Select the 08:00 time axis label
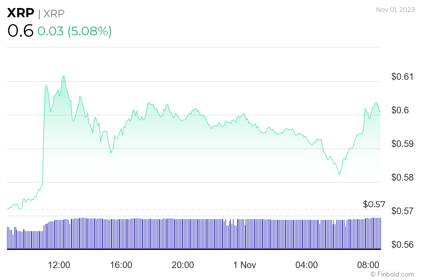Image resolution: width=421 pixels, height=280 pixels. [368, 265]
